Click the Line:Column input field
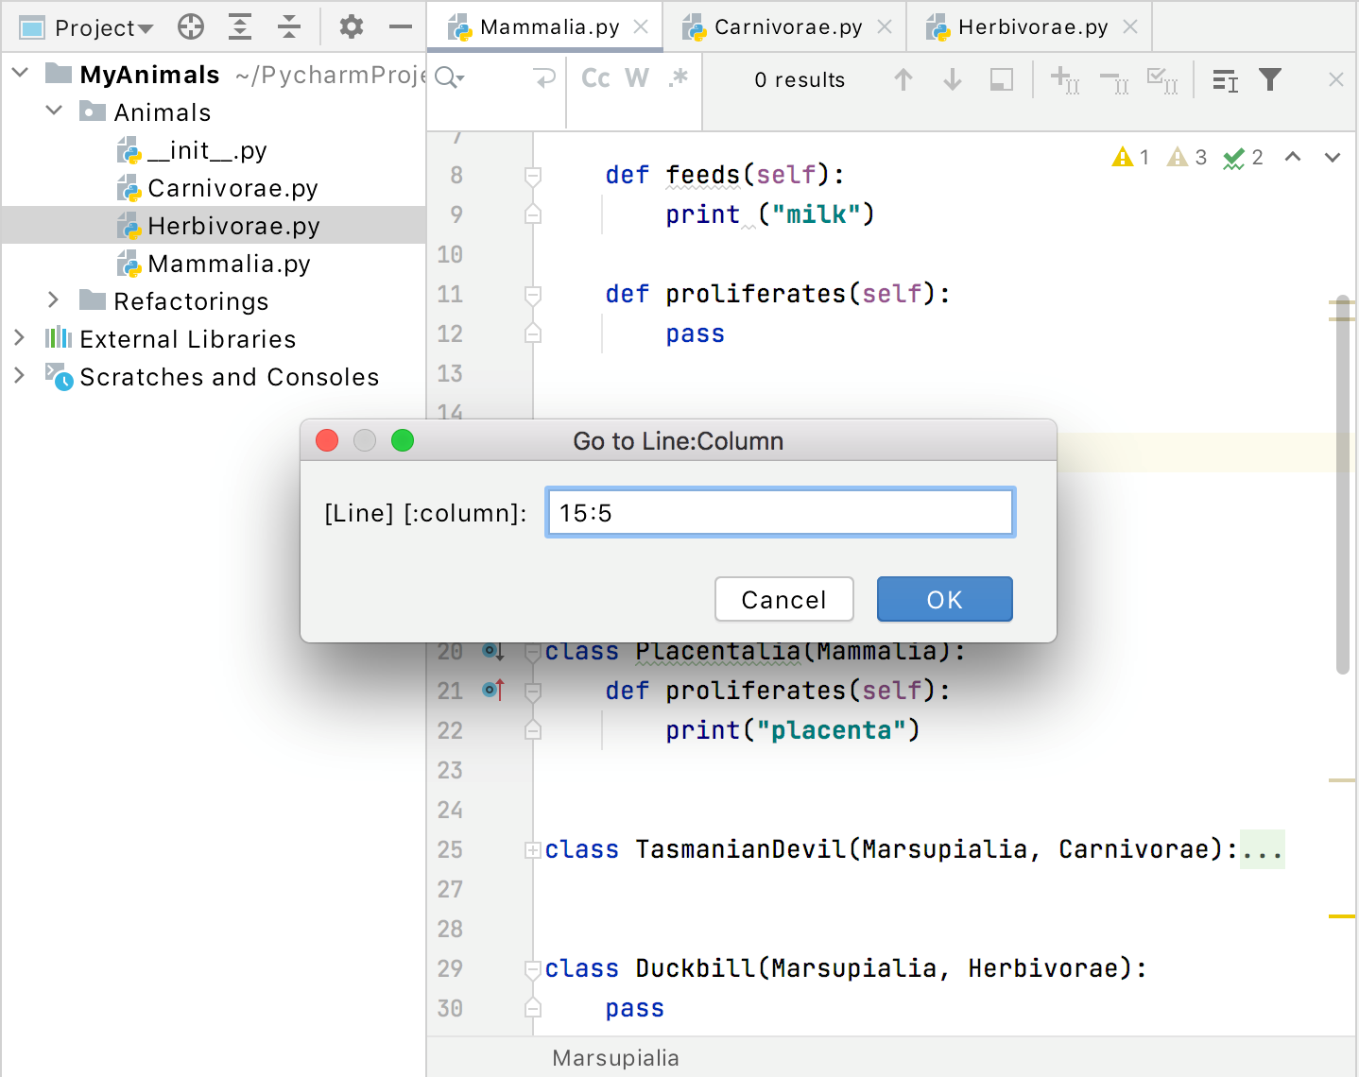The image size is (1359, 1077). (x=780, y=513)
